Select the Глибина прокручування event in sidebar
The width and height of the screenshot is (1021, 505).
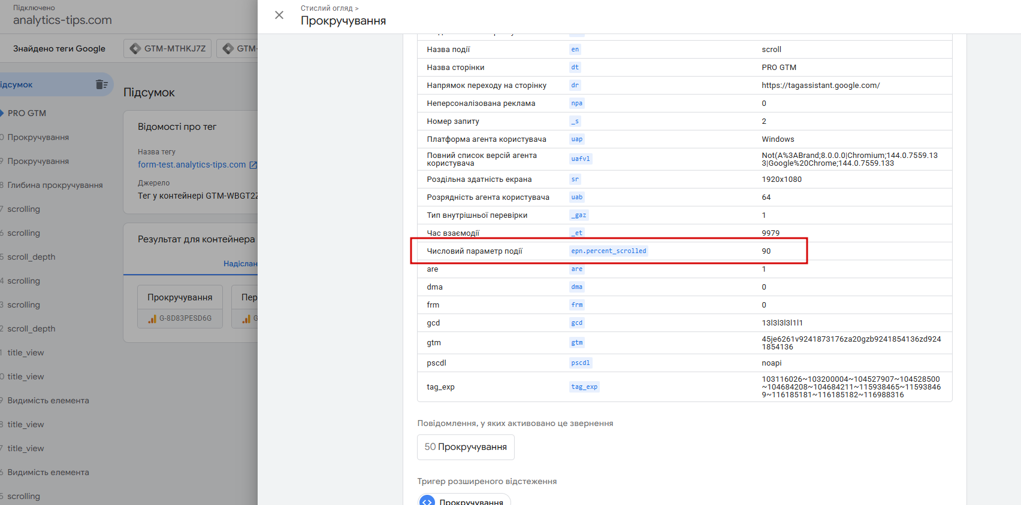click(55, 185)
